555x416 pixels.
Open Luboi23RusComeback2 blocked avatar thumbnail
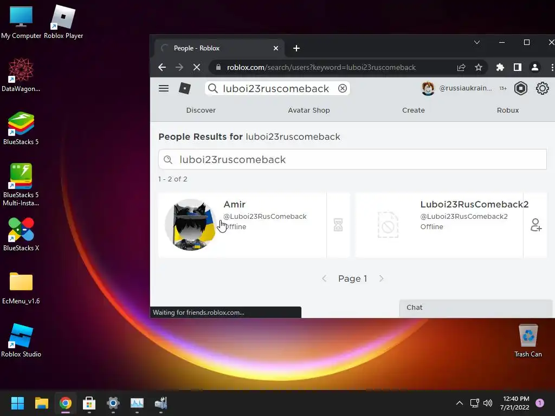click(x=388, y=225)
